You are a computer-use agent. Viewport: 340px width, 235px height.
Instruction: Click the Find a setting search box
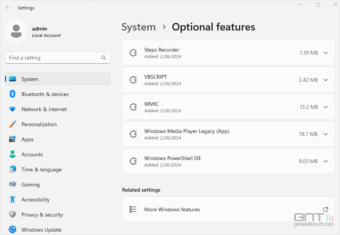pyautogui.click(x=53, y=58)
